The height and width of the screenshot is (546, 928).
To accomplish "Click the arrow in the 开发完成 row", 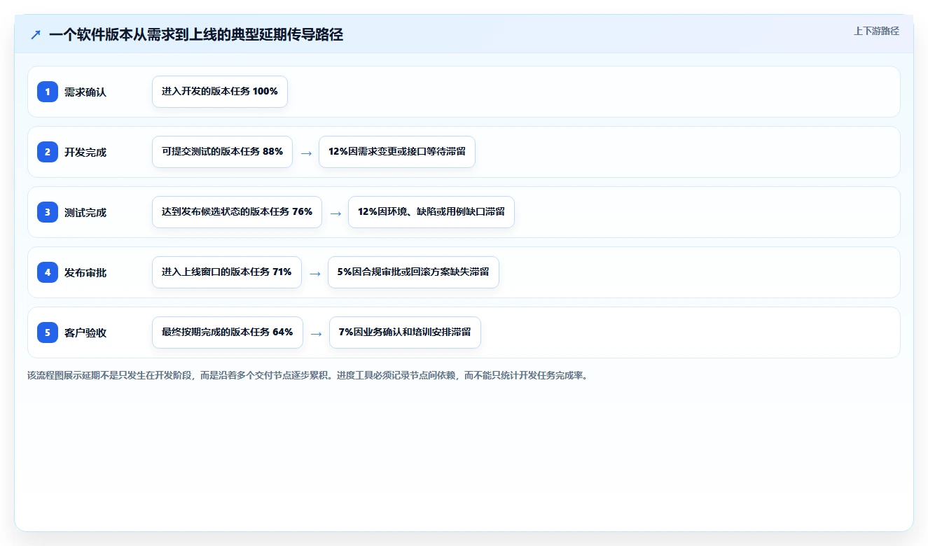I will pos(306,153).
